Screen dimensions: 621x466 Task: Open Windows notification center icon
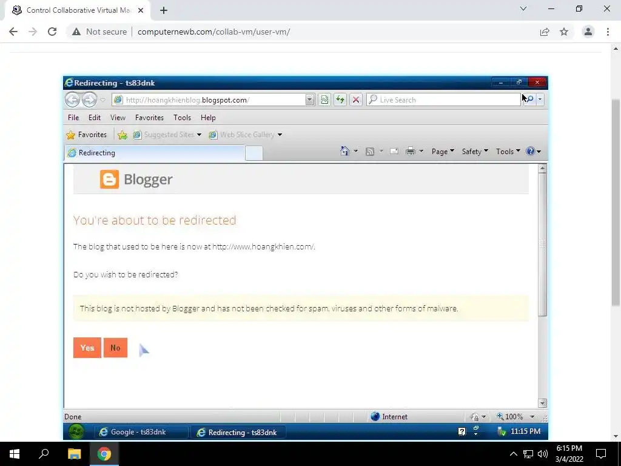click(x=601, y=454)
